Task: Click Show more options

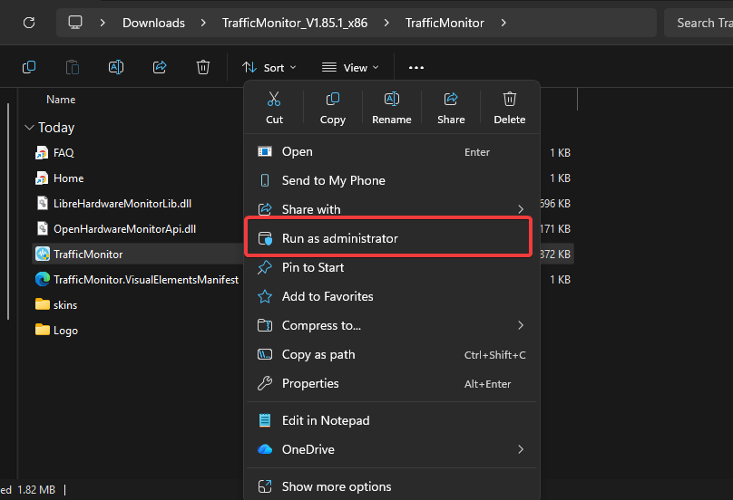Action: (x=337, y=486)
